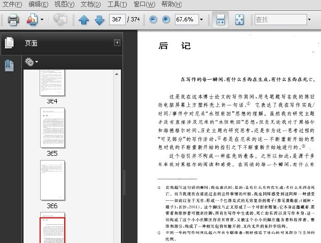Click the grayed-out globe comment icon
321x243 pixels.
coord(60,20)
